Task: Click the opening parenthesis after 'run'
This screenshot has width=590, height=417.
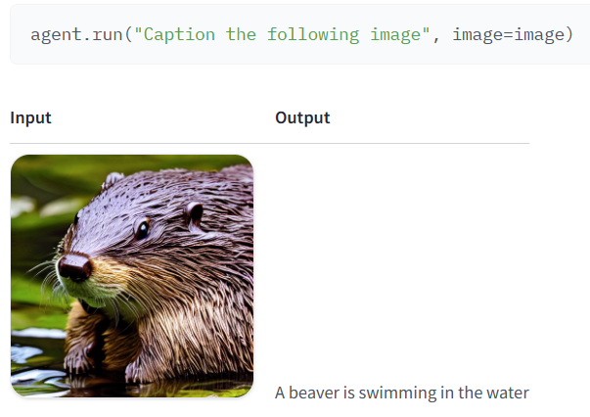Action: click(128, 35)
